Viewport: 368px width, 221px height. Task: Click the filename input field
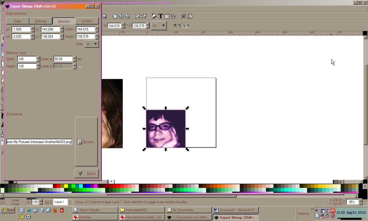click(39, 142)
